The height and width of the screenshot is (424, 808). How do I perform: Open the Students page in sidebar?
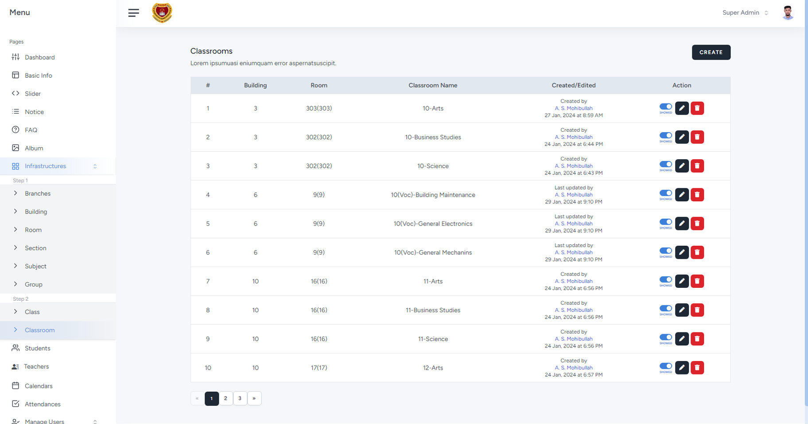coord(37,348)
